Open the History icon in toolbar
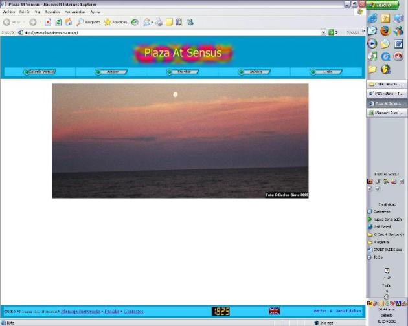Screen dimensions: 408x326 pos(135,22)
